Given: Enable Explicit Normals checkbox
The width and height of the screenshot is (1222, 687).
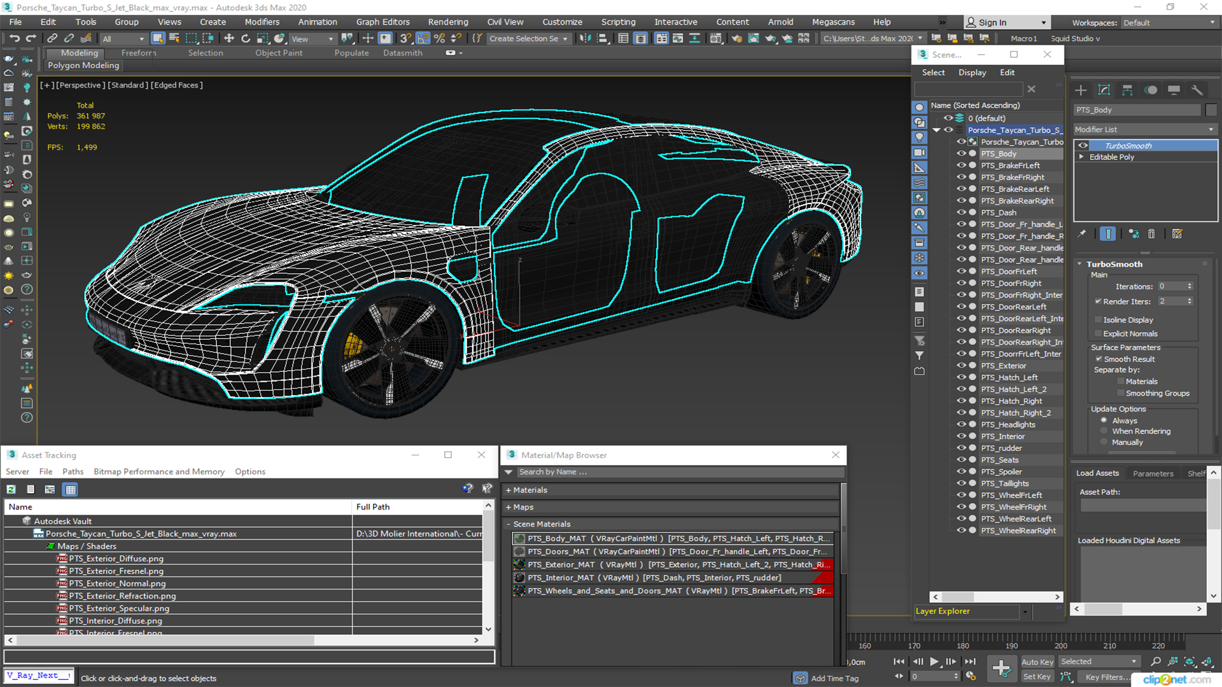Looking at the screenshot, I should click(1098, 334).
